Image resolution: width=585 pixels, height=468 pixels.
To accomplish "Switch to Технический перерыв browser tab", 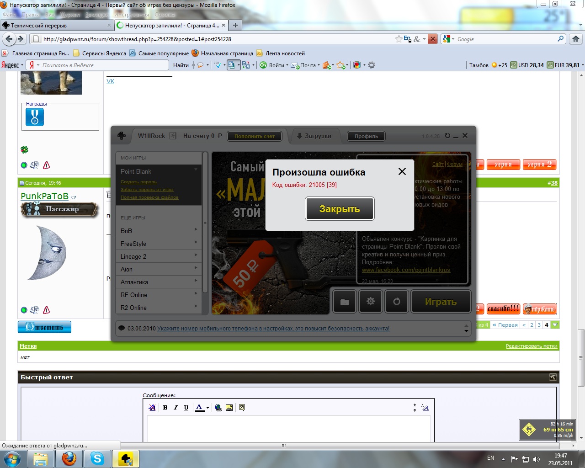I will pyautogui.click(x=57, y=26).
